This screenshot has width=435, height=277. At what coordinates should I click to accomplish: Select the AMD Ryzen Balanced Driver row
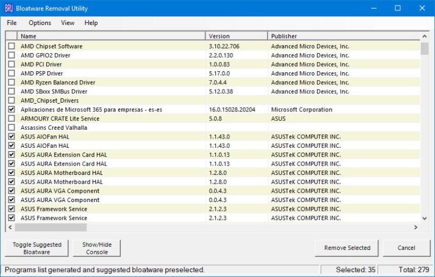(x=58, y=83)
